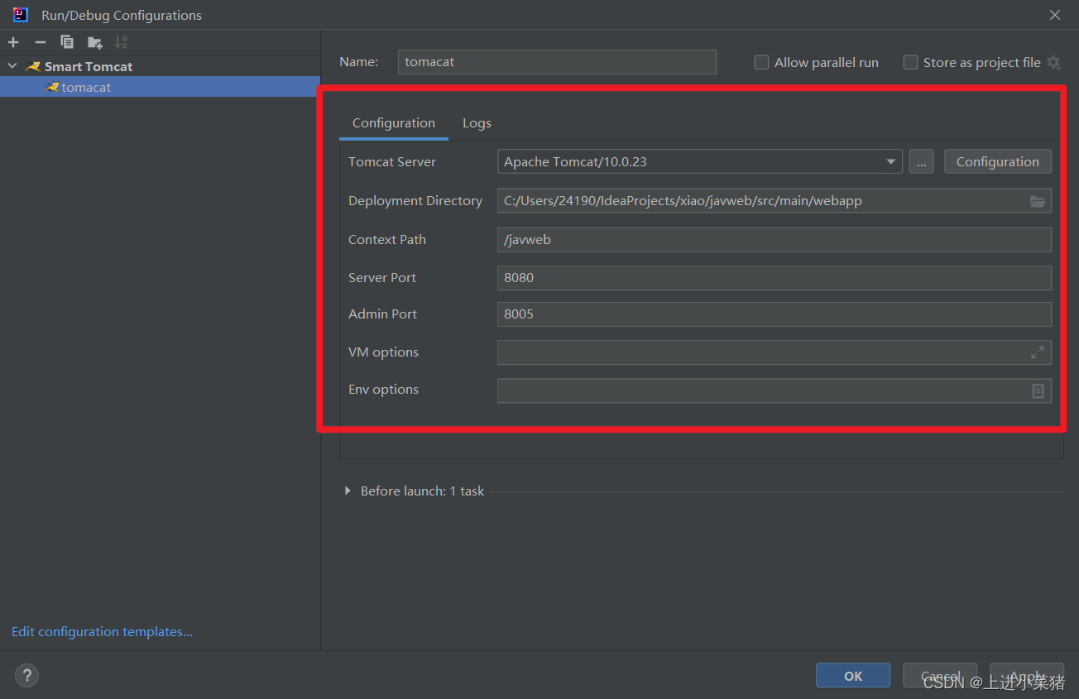
Task: Open the Env options editor icon
Action: tap(1038, 390)
